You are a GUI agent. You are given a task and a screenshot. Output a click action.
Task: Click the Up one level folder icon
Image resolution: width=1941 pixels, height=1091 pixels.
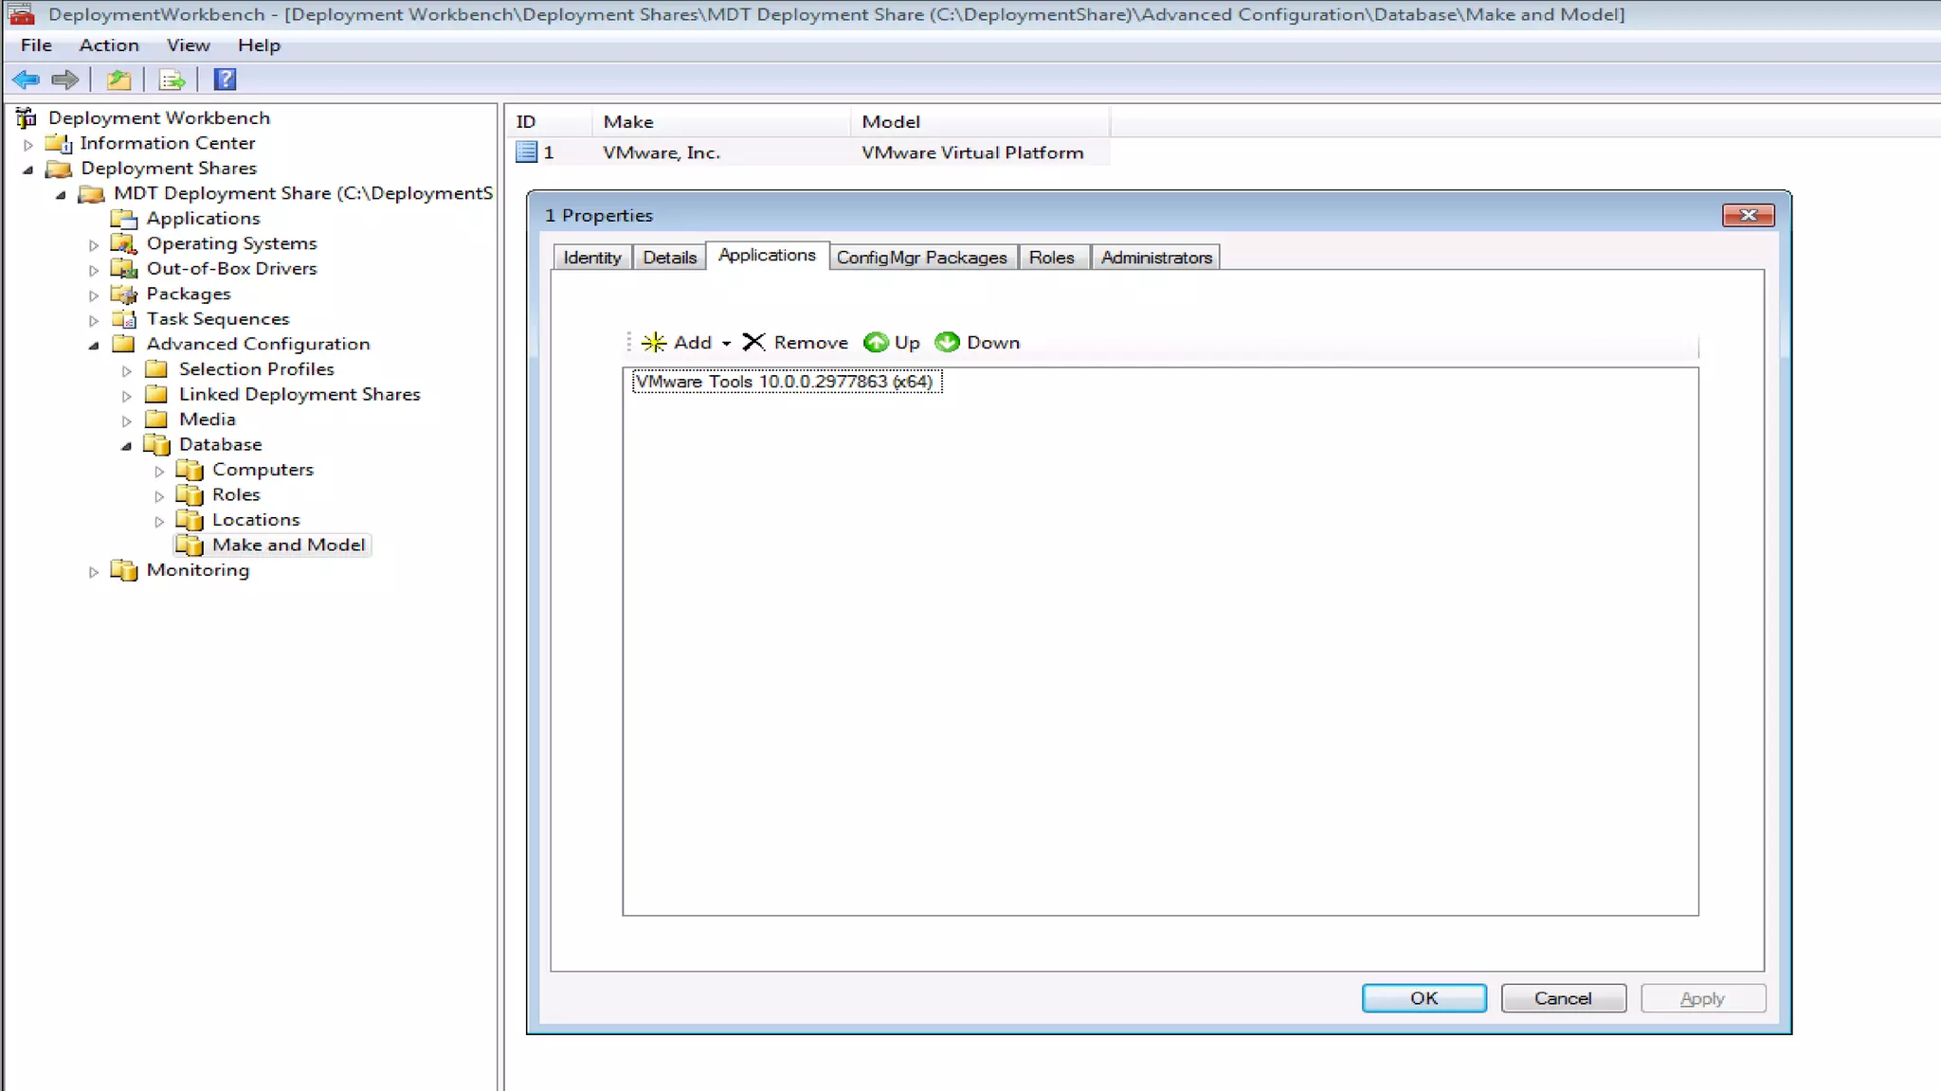click(x=118, y=80)
